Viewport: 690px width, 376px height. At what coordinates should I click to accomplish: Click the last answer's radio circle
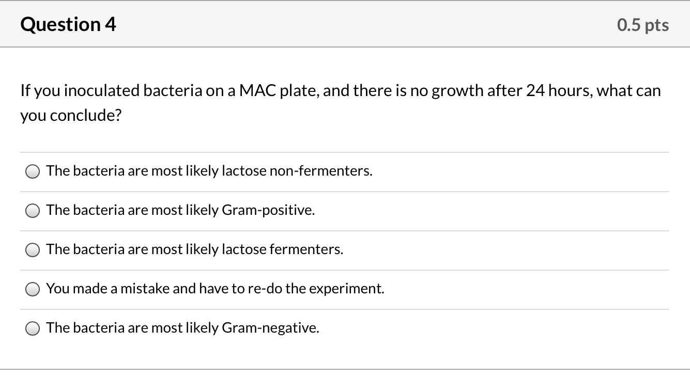tap(32, 328)
